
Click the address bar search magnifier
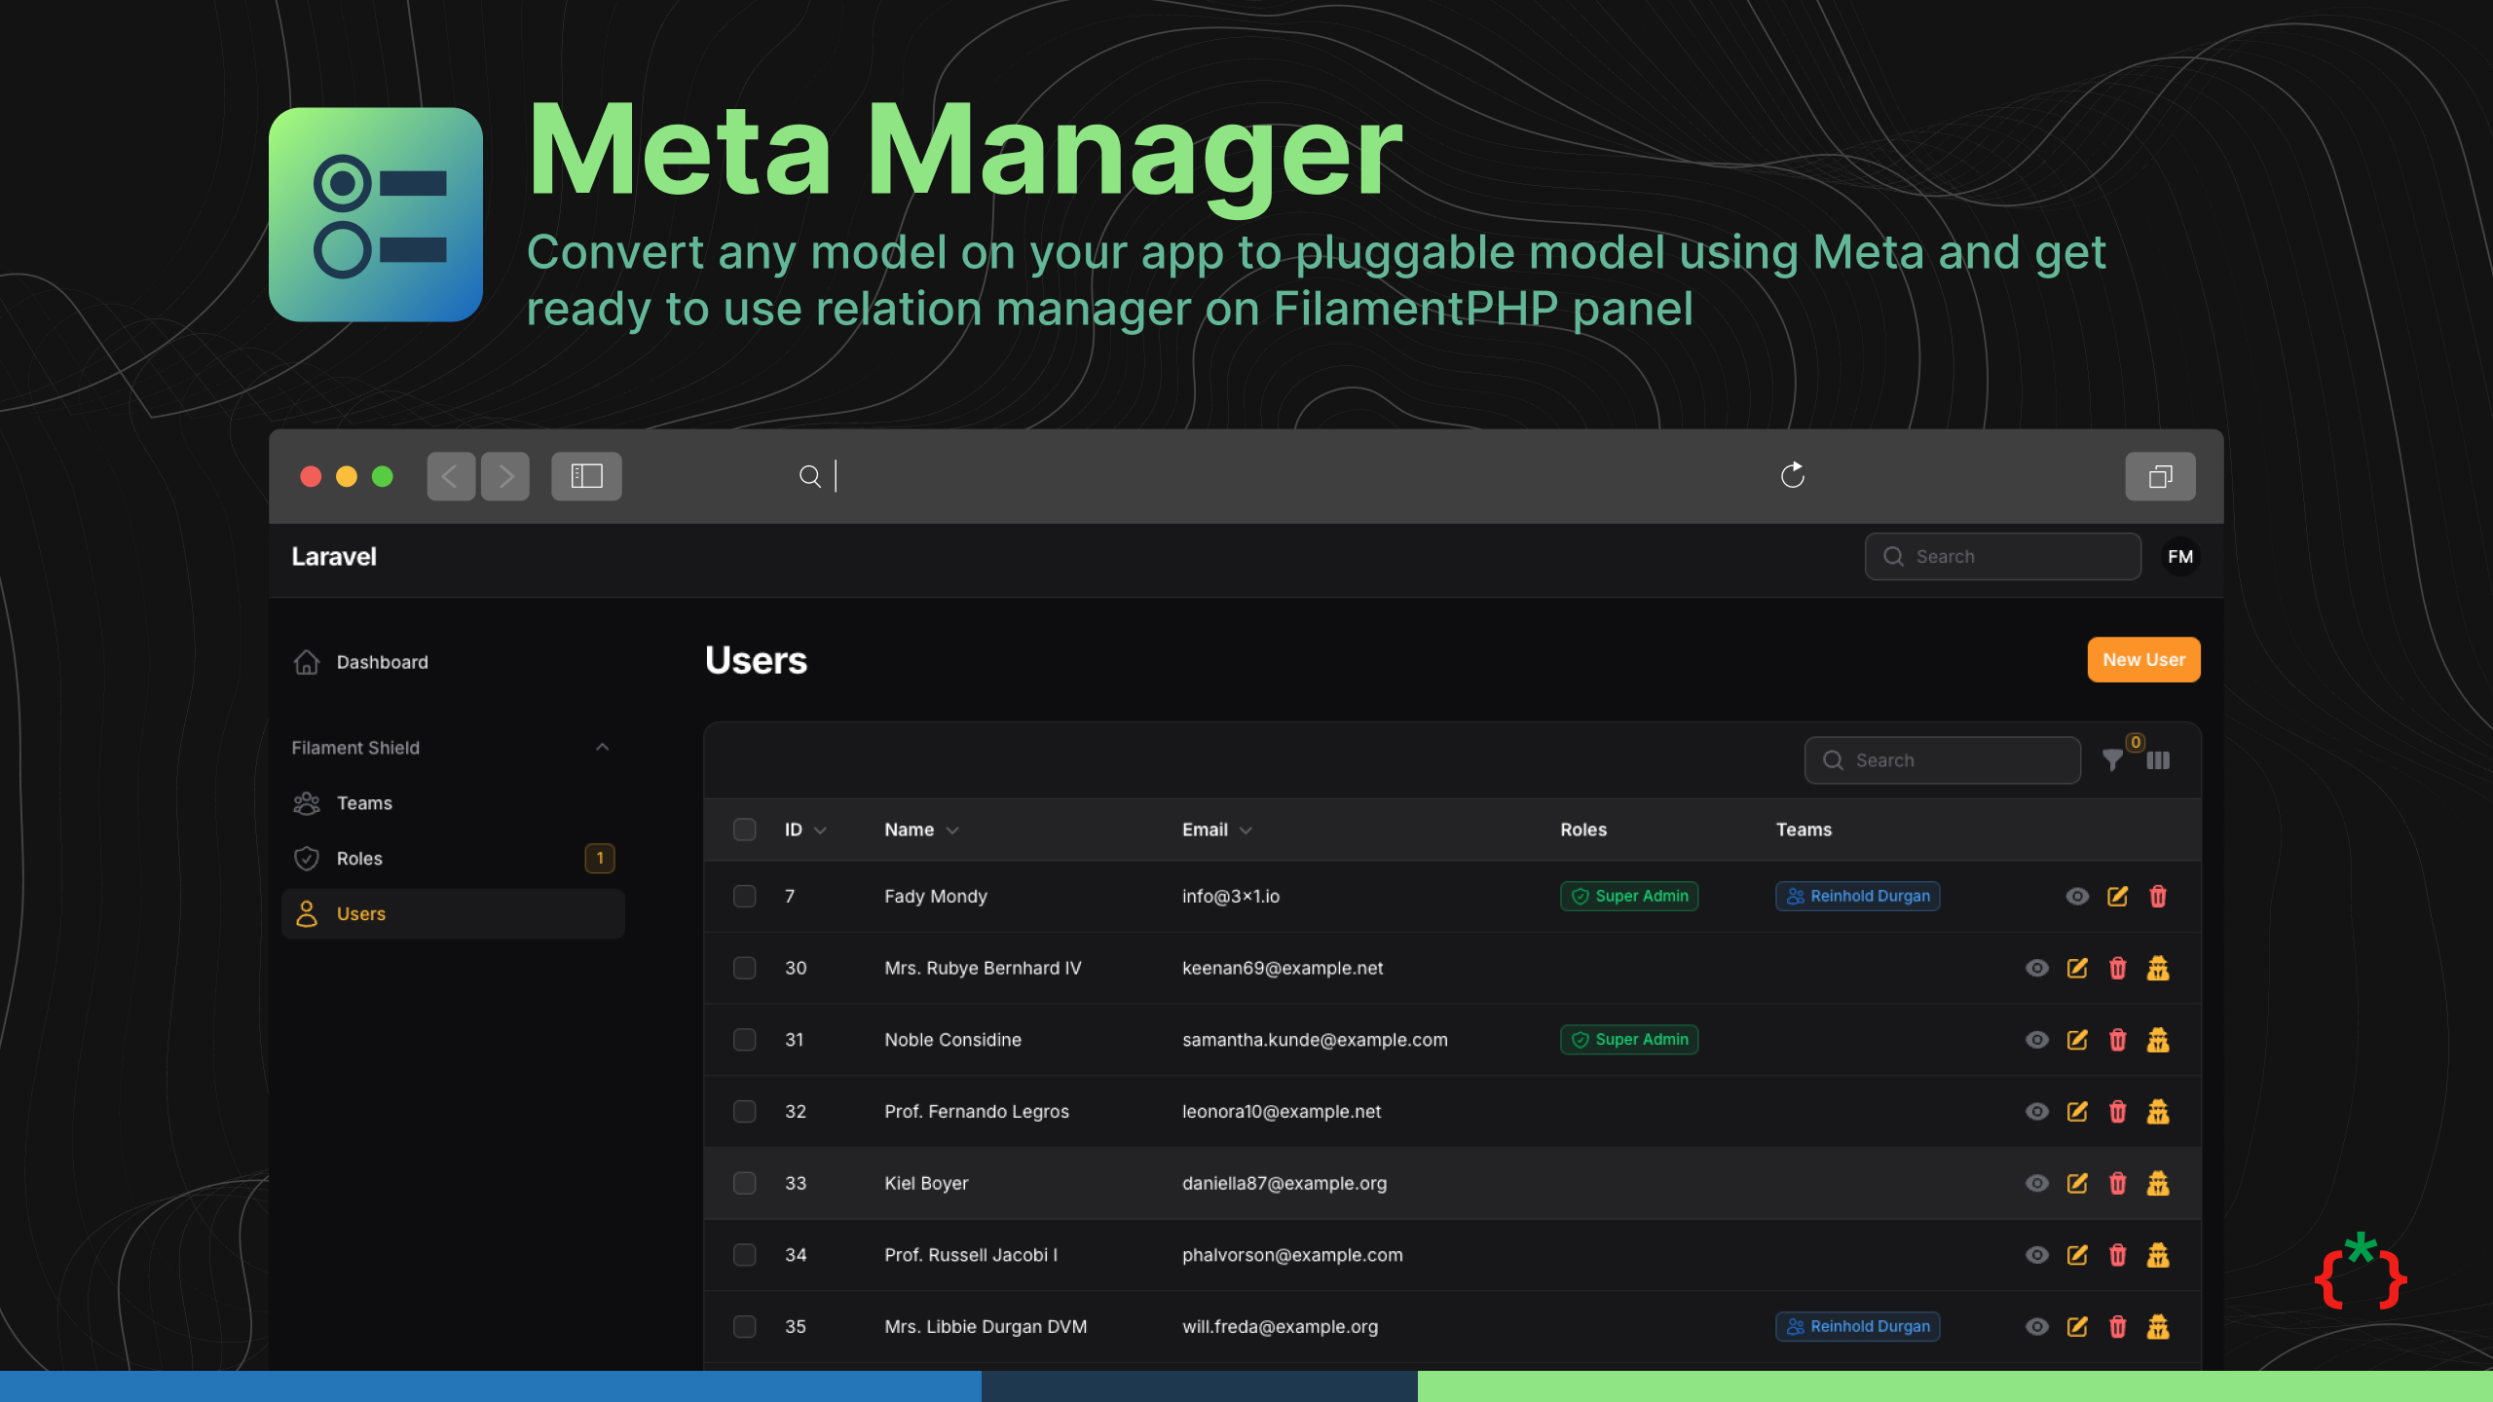[x=809, y=476]
